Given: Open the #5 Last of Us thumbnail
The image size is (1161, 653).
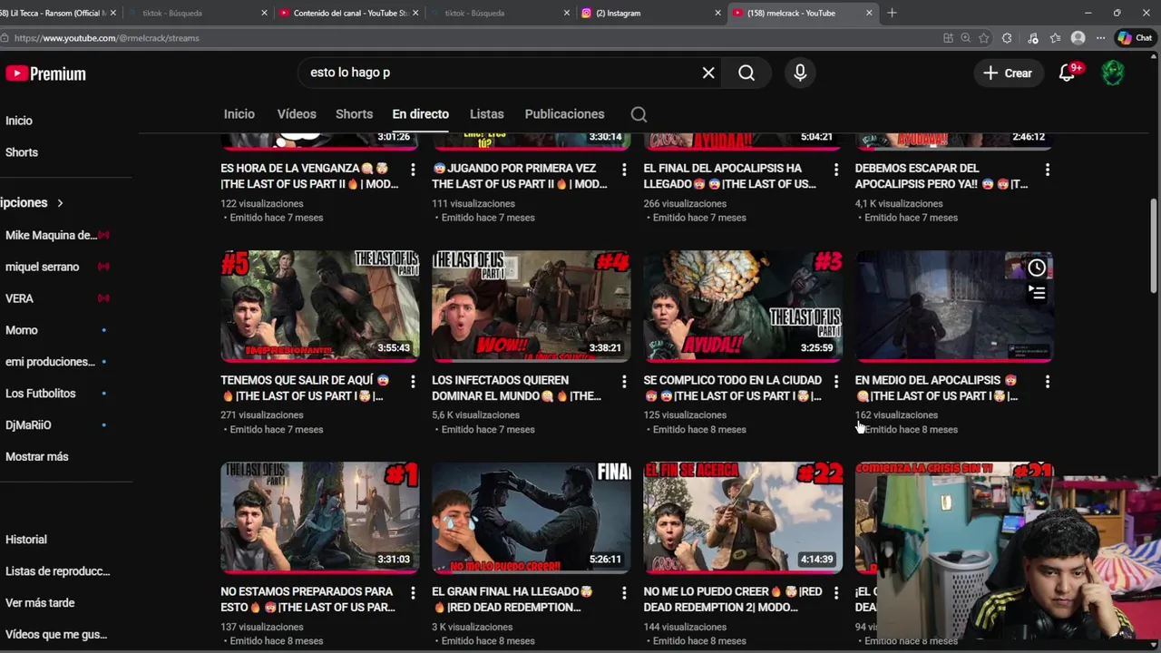Looking at the screenshot, I should click(x=320, y=307).
